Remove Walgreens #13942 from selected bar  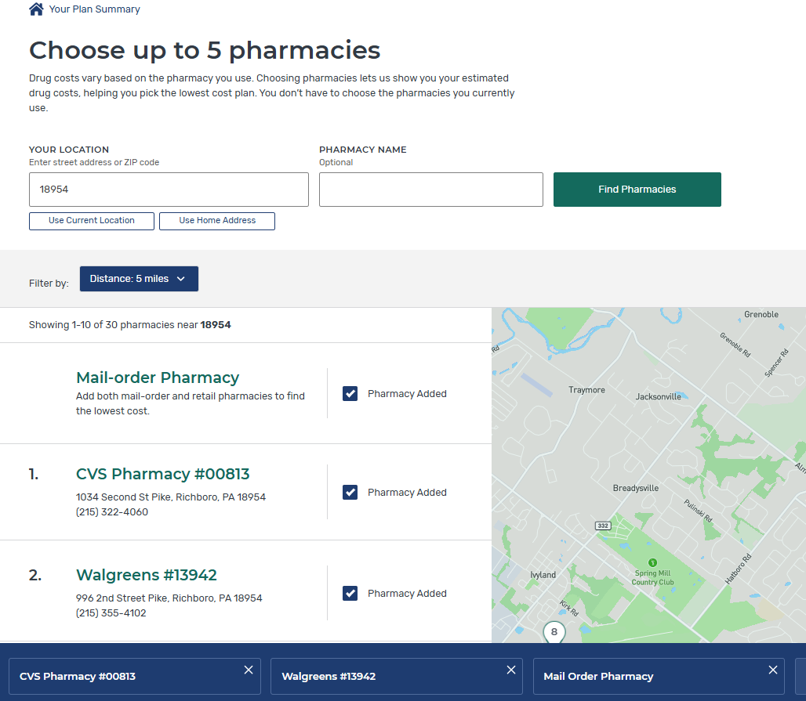click(511, 670)
